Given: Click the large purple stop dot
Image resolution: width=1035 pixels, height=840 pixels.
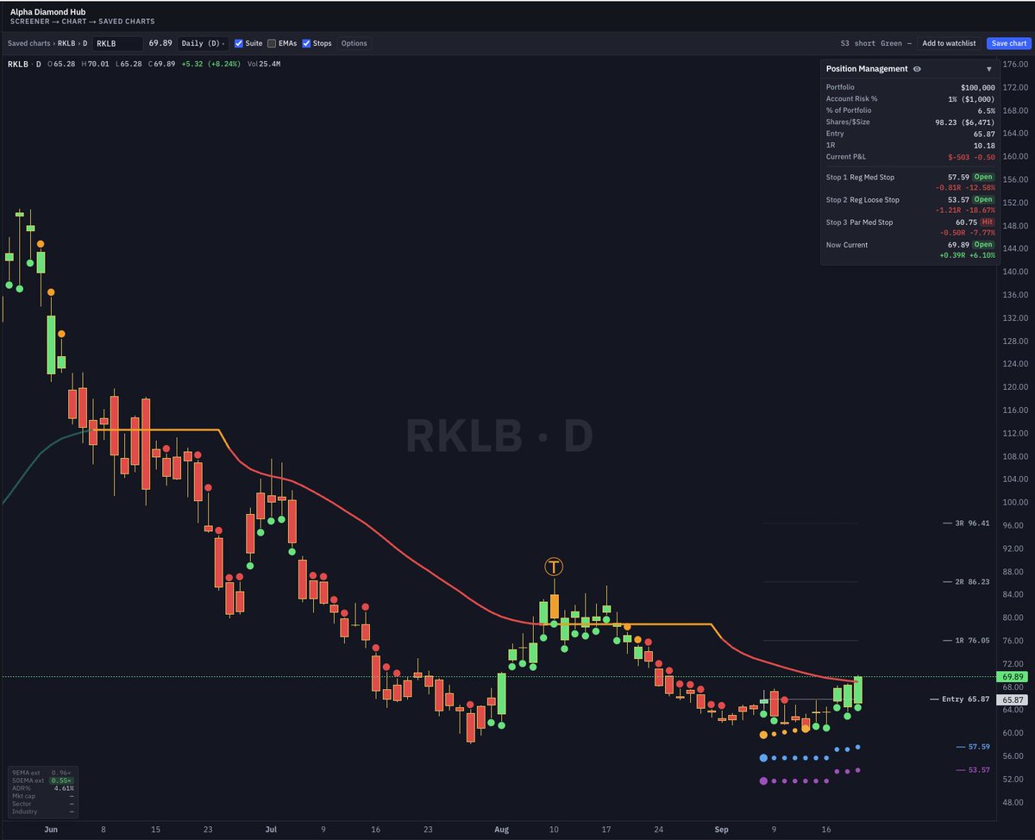Looking at the screenshot, I should coord(763,780).
